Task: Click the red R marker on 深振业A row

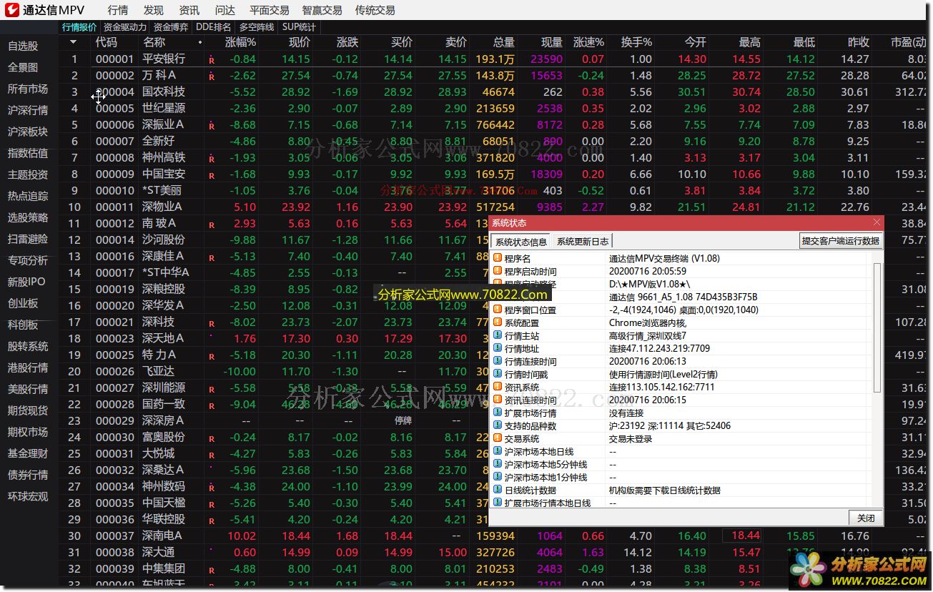Action: 212,126
